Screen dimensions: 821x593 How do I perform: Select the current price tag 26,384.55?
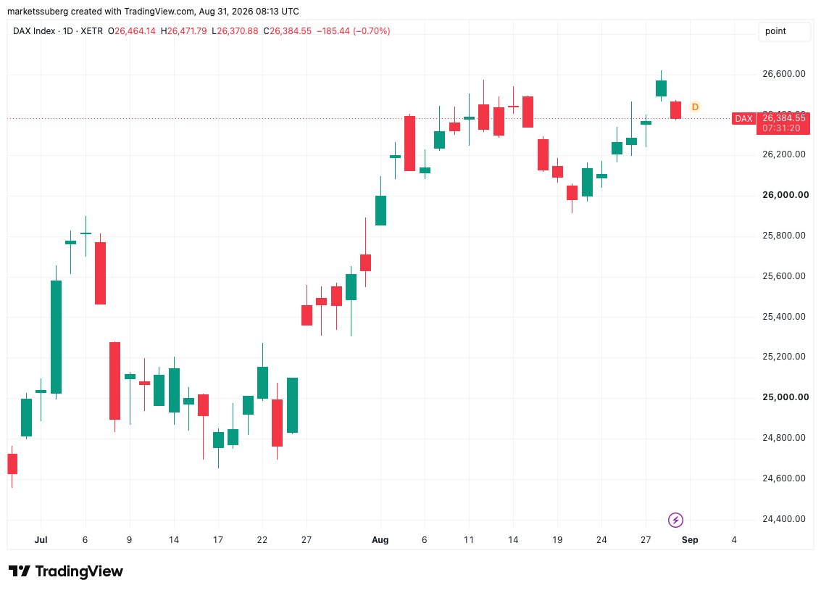tap(783, 118)
